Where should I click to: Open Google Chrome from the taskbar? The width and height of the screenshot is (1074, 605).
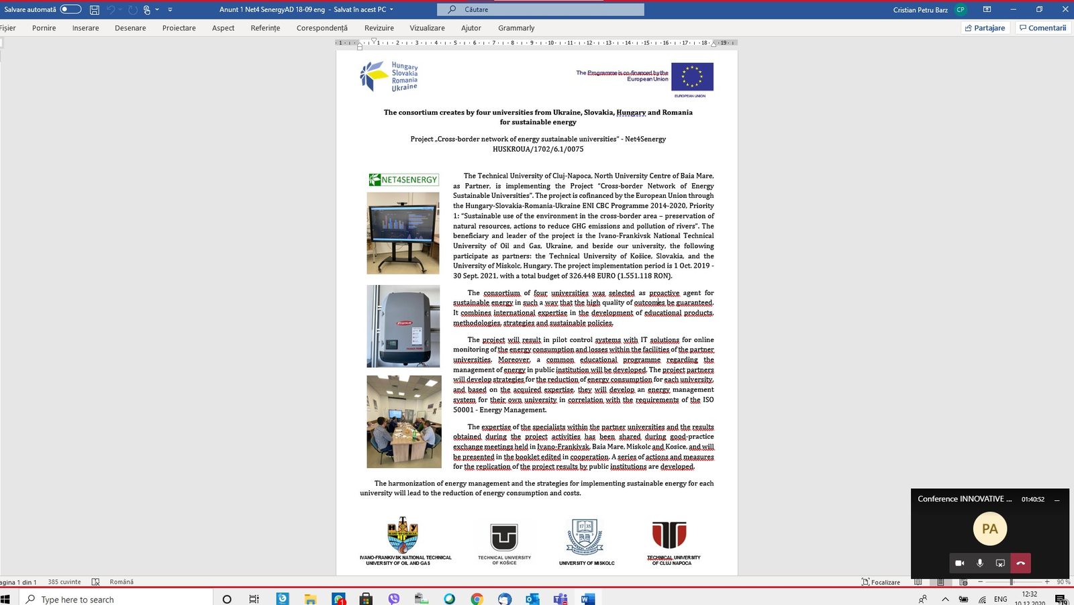pos(477,599)
